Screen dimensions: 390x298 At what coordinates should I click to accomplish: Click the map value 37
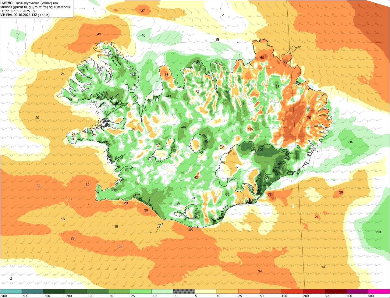[x=143, y=11]
